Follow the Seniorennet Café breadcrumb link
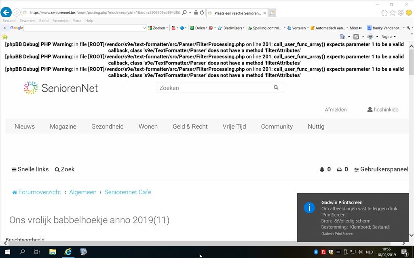This screenshot has height=258, width=414. pyautogui.click(x=128, y=192)
